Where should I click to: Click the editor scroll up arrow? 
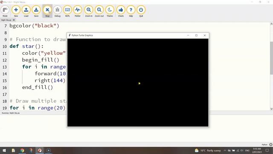(271, 24)
